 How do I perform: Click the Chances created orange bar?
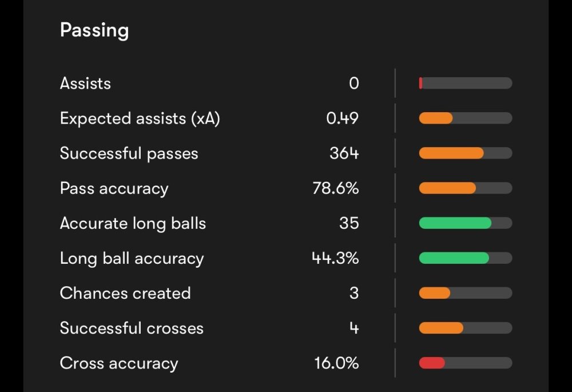[x=435, y=293]
